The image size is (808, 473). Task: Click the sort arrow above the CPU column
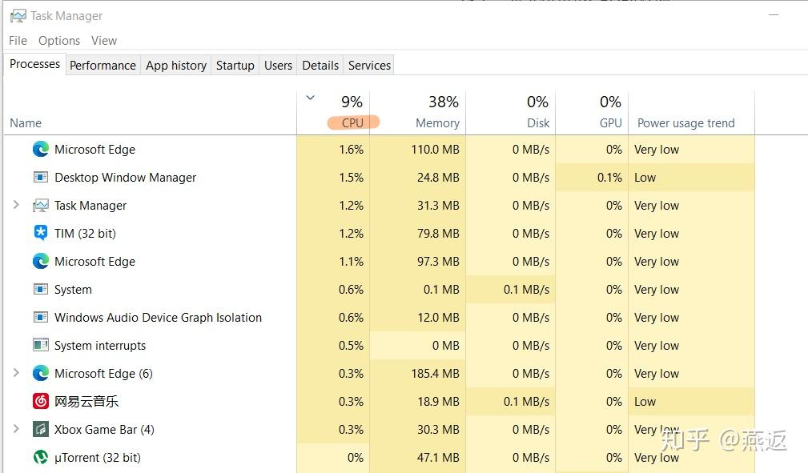tap(310, 98)
